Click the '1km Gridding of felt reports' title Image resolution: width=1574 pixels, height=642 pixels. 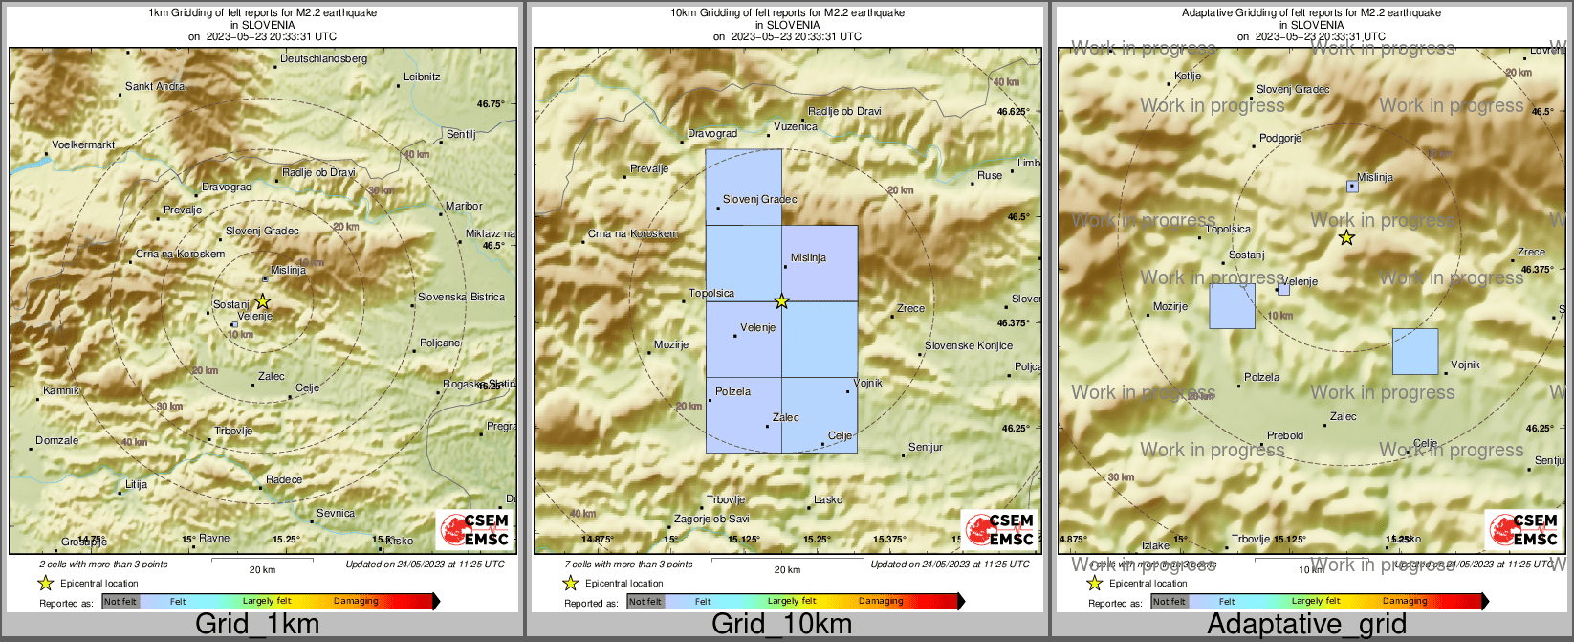click(263, 13)
